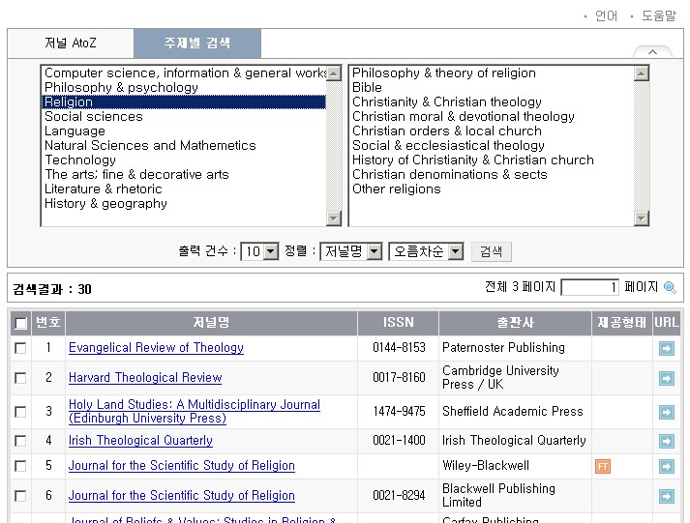Open the 오름차순 sort order dropdown
690x523 pixels.
426,251
